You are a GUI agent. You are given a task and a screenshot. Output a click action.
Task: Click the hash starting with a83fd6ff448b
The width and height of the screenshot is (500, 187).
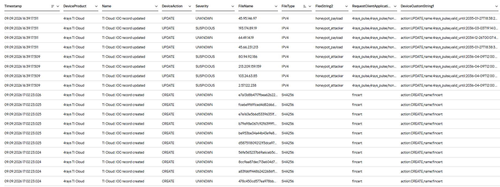point(258,172)
